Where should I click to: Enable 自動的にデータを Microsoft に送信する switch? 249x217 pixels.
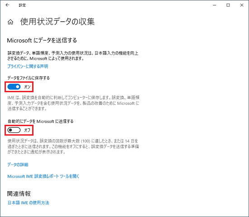click(x=14, y=130)
